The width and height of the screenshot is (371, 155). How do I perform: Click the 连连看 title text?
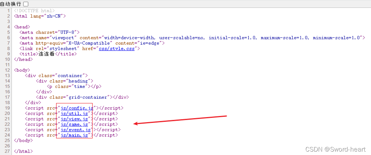47,54
